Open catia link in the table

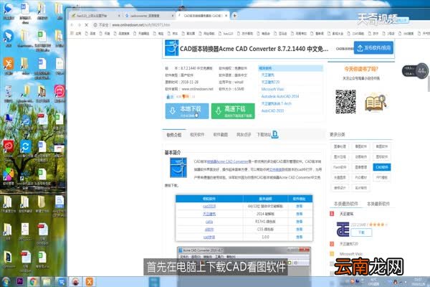[209, 222]
